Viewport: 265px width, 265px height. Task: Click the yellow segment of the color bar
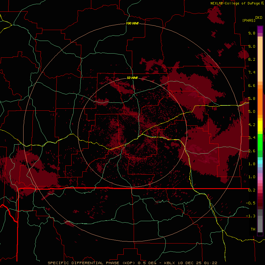point(260,126)
